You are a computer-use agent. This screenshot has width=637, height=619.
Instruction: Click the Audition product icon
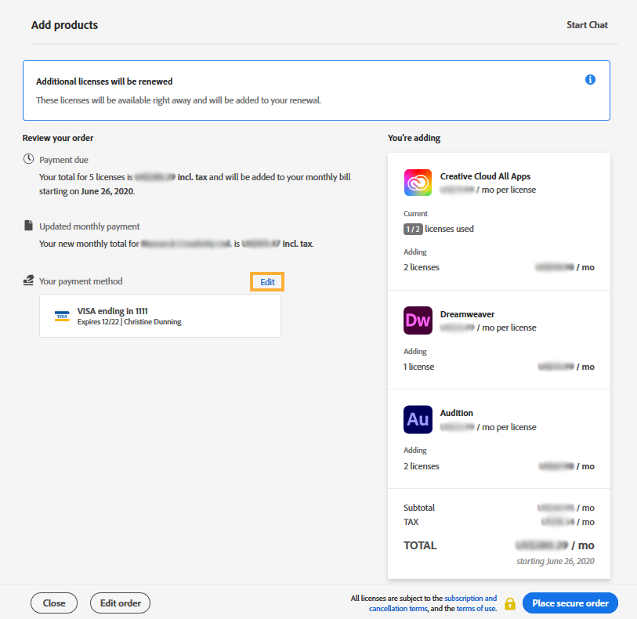pos(418,419)
